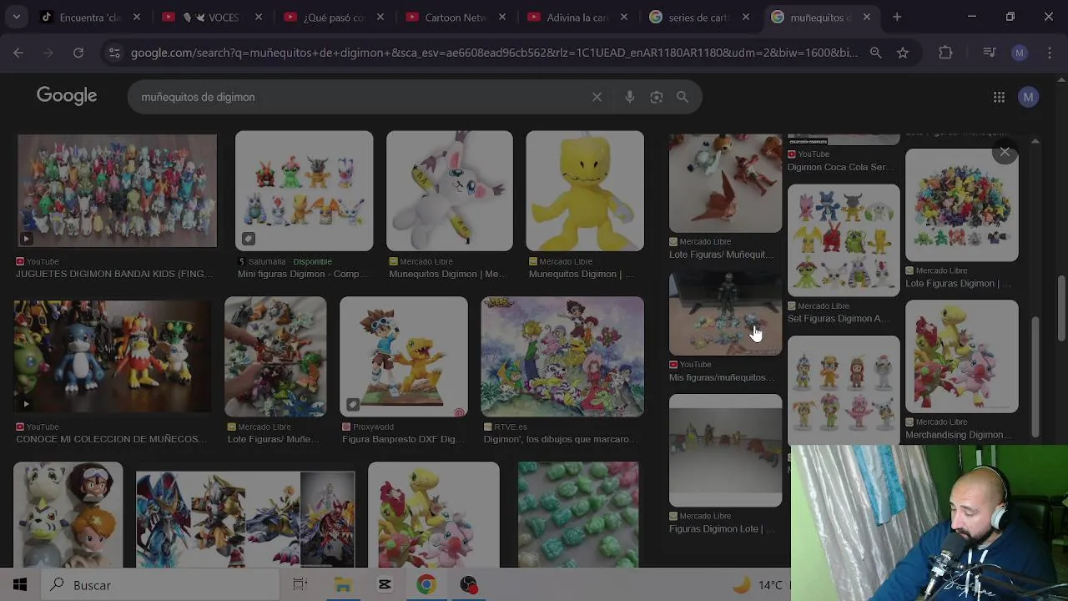1068x601 pixels.
Task: Open 'Lote Figuras/ Muñequit...' panel result
Action: point(723,255)
